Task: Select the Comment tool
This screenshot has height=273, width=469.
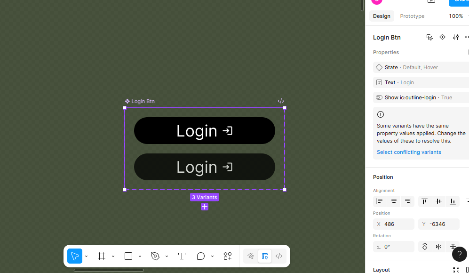Action: [x=201, y=256]
